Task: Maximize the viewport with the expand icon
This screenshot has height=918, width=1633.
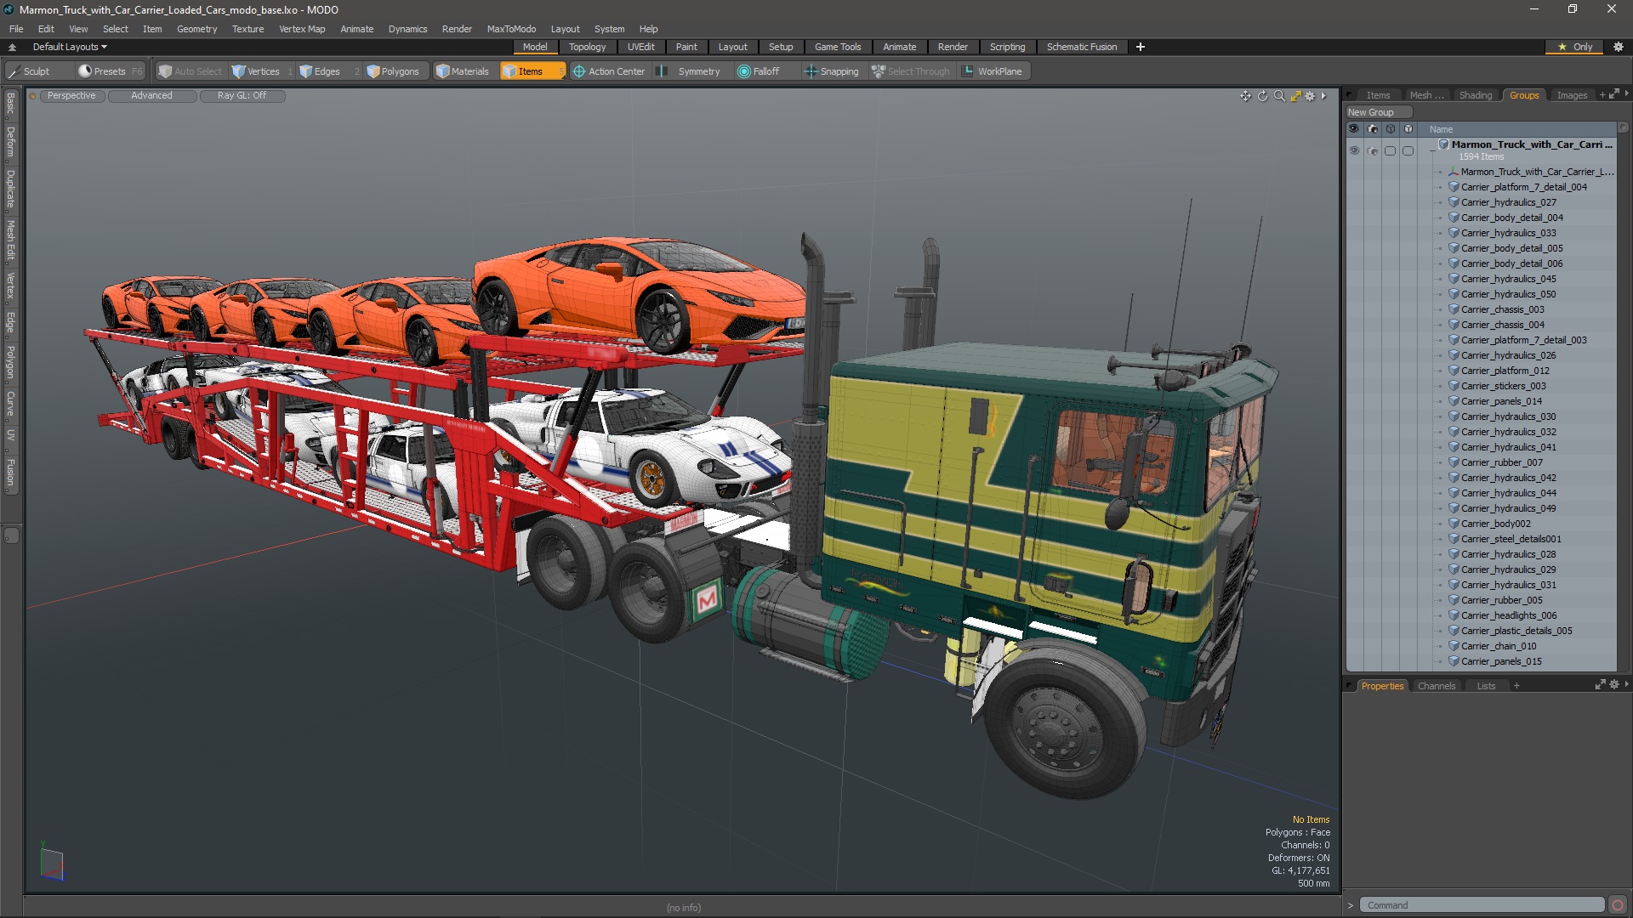Action: point(1295,96)
